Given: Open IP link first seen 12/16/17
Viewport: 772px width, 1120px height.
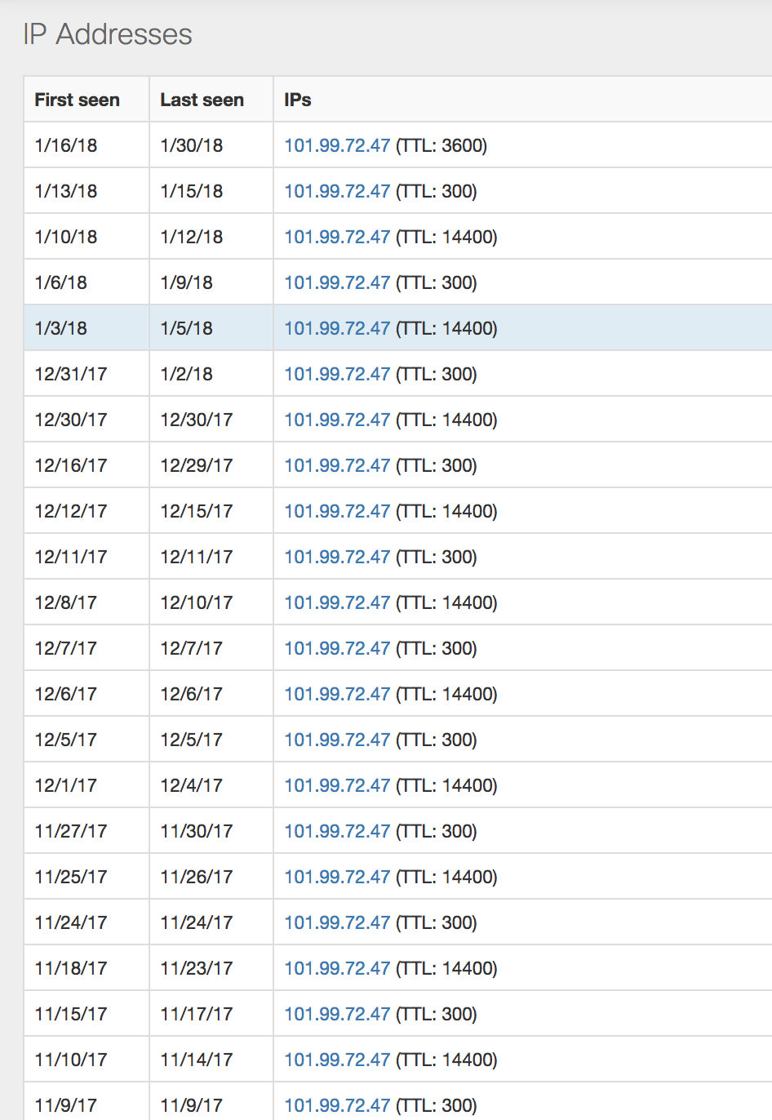Looking at the screenshot, I should (x=337, y=465).
